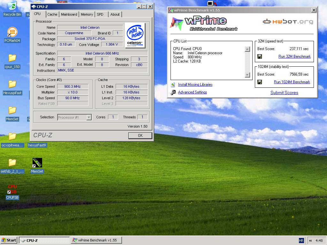
Task: Click the Package Socket 370 FC-PGA field
Action: [x=90, y=39]
